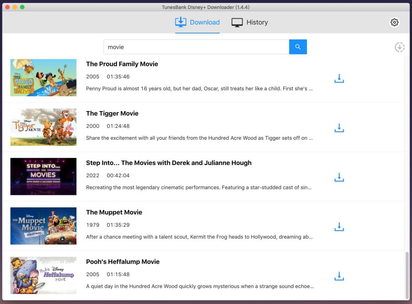Switch to the History tab
Viewport: 412px width, 304px height.
pos(249,22)
